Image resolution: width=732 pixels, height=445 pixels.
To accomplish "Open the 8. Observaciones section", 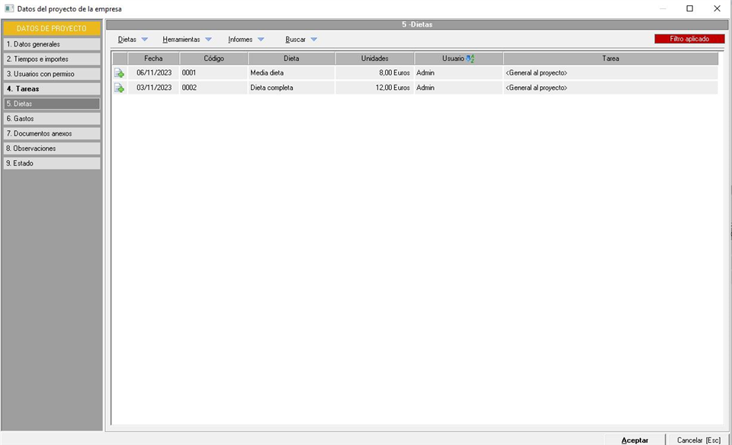I will 52,149.
